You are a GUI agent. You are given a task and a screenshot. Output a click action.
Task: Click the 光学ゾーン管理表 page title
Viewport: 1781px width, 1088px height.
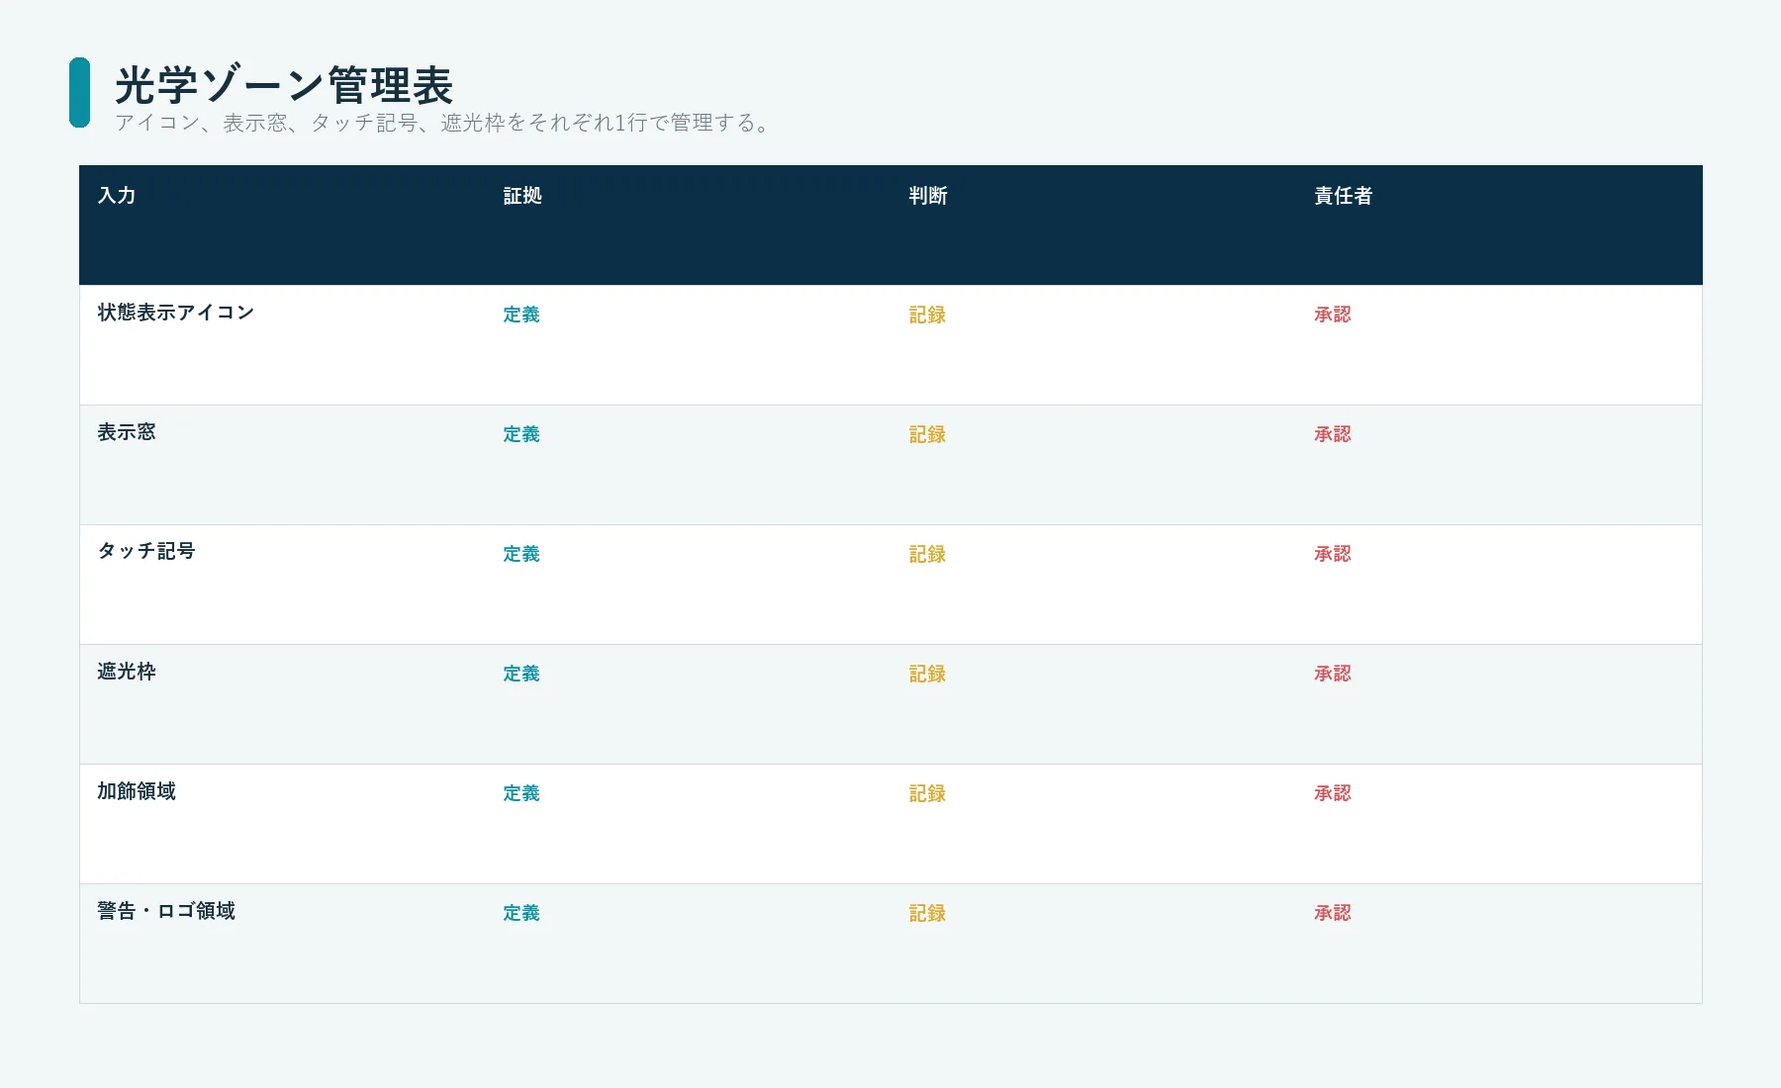click(284, 85)
